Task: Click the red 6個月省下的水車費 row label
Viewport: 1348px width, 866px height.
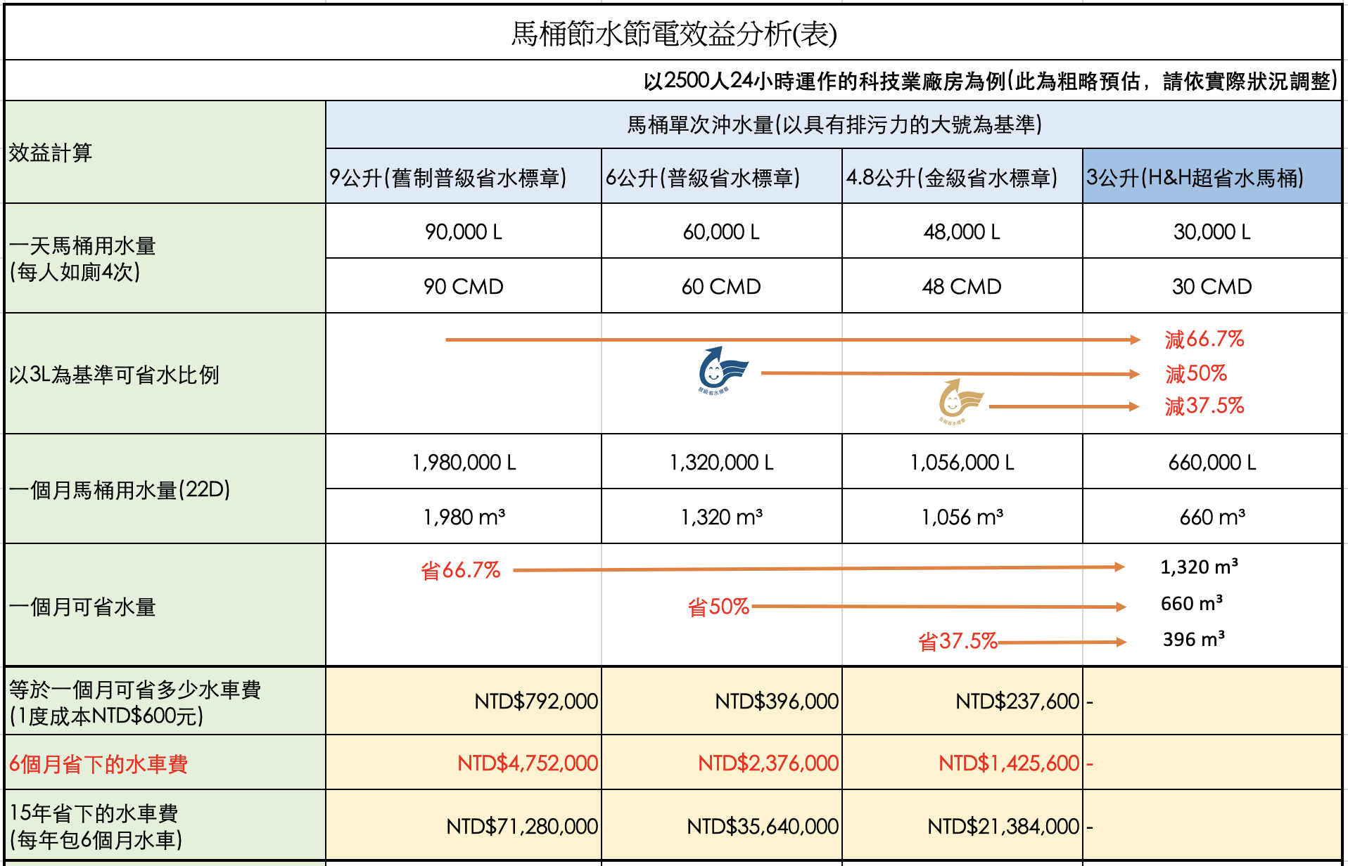Action: pyautogui.click(x=98, y=764)
